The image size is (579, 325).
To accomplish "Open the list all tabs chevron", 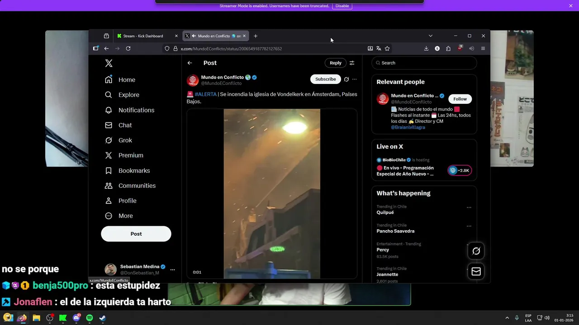I will [x=430, y=36].
